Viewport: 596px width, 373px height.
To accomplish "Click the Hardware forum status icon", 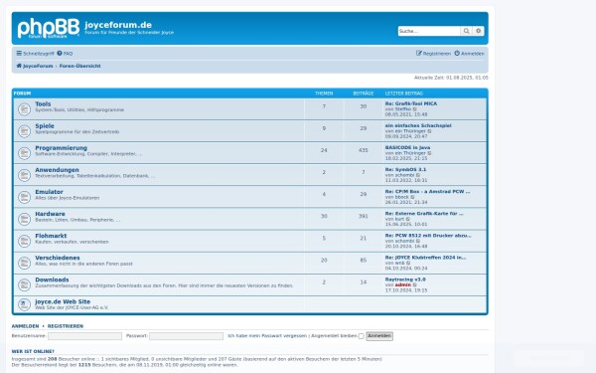I will coord(24,219).
